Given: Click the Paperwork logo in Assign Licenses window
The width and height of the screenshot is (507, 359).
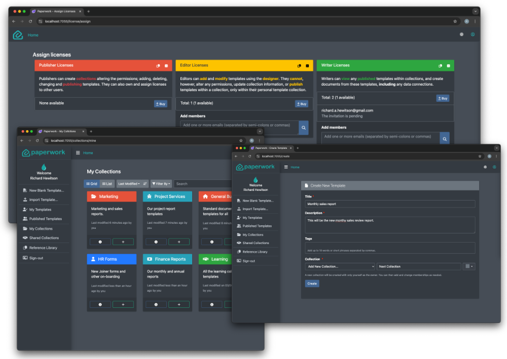Looking at the screenshot, I should [x=18, y=35].
